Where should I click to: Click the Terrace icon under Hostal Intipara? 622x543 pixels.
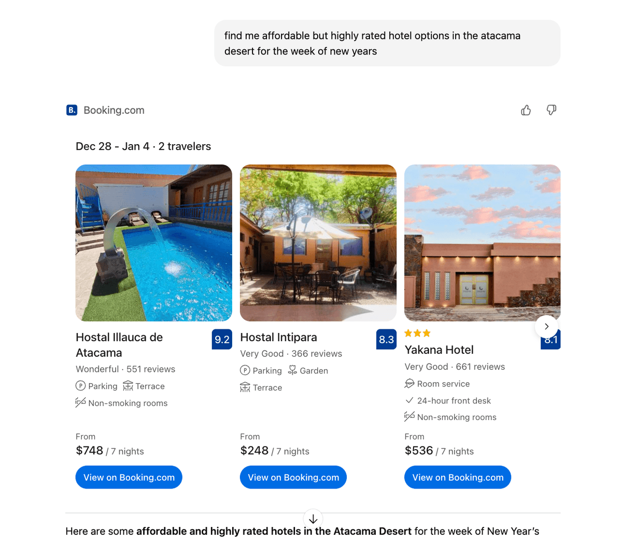245,387
